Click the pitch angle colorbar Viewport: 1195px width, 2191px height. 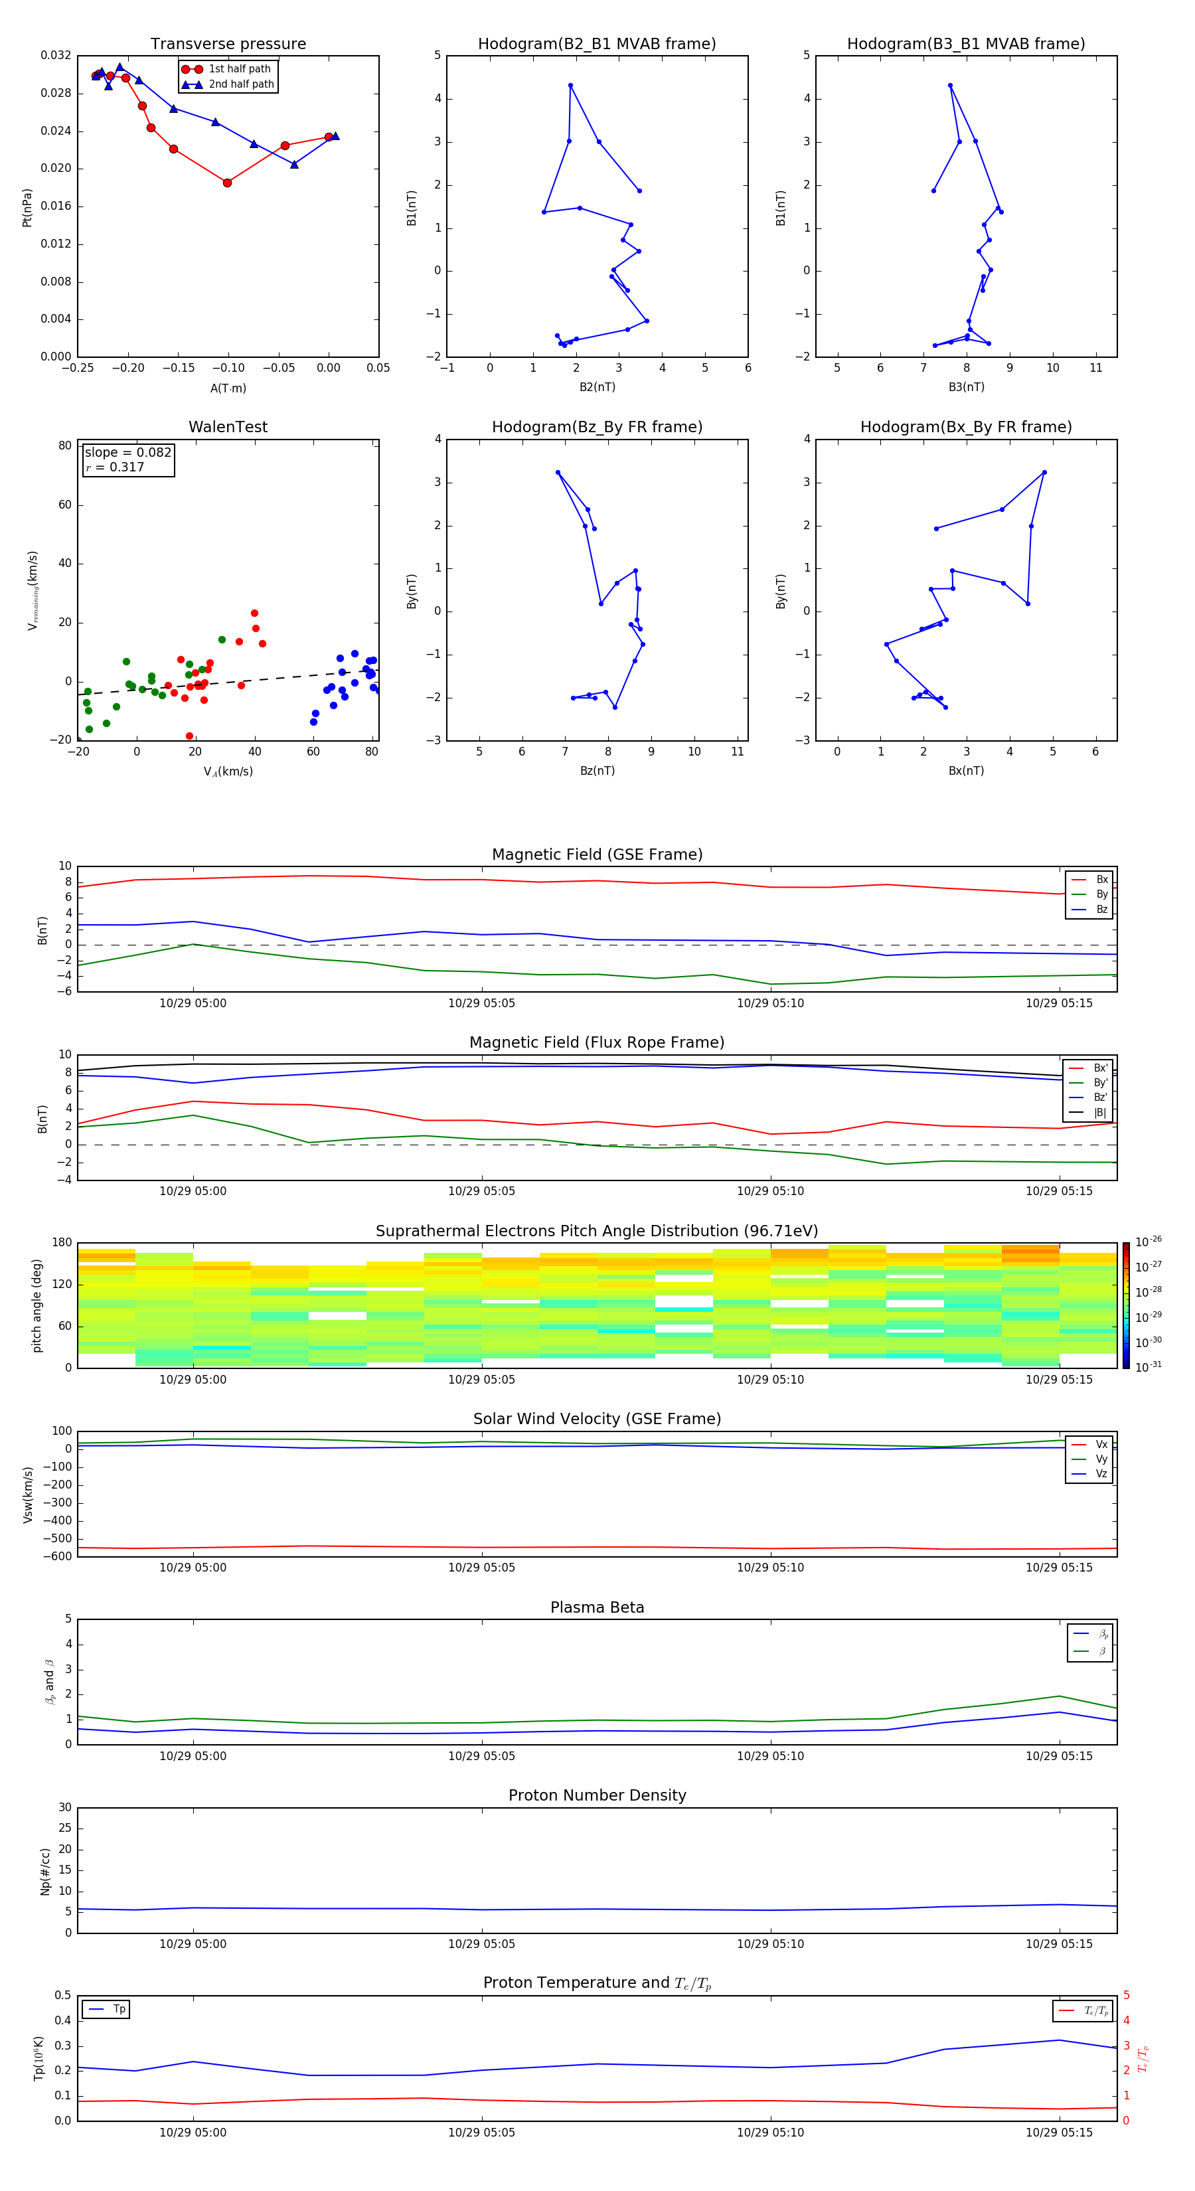[1126, 1305]
